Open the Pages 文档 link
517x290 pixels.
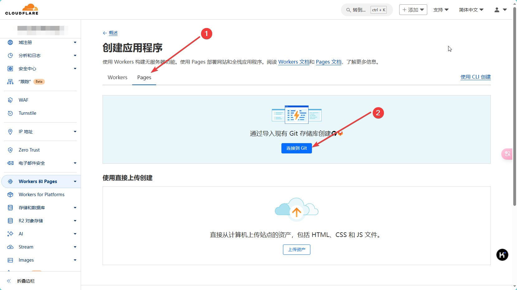coord(329,62)
